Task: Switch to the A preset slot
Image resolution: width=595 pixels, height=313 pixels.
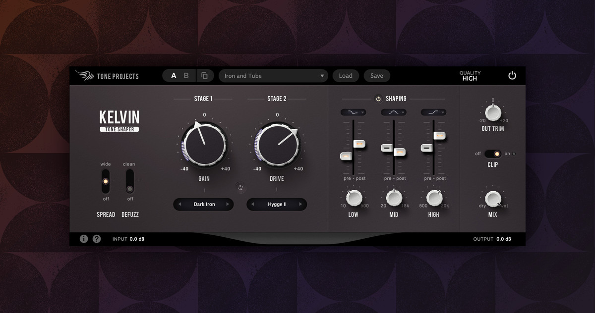Action: point(174,76)
